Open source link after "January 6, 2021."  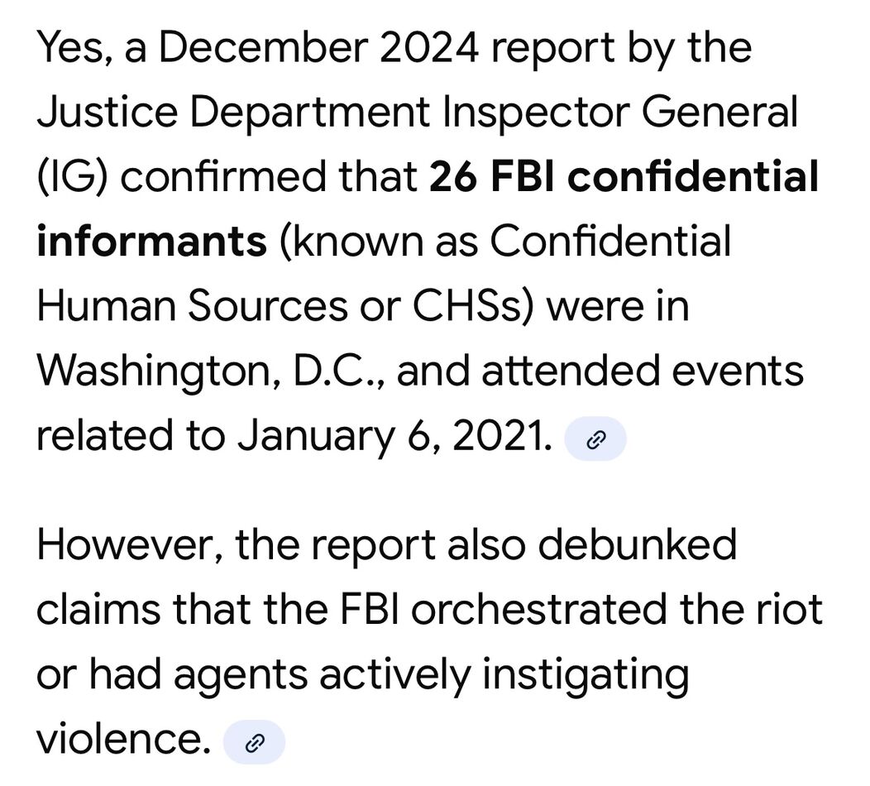pos(595,440)
